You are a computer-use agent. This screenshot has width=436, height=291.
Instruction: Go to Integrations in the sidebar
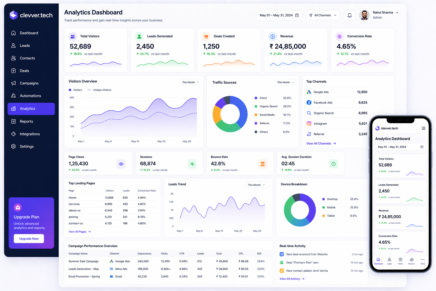click(30, 134)
